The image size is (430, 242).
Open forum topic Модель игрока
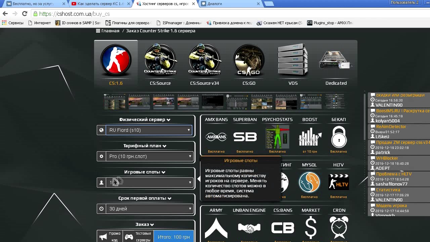tap(391, 206)
